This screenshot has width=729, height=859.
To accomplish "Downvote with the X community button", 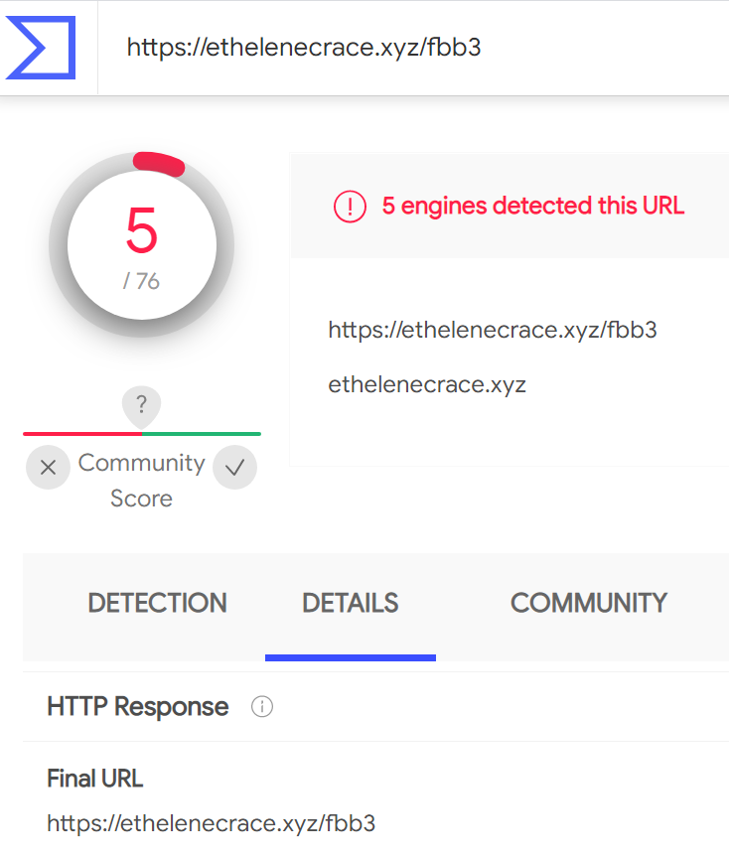I will tap(48, 468).
